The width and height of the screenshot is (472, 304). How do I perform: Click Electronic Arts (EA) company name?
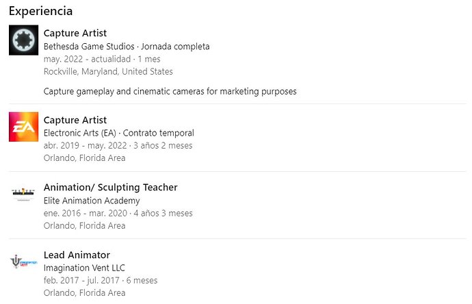(80, 133)
